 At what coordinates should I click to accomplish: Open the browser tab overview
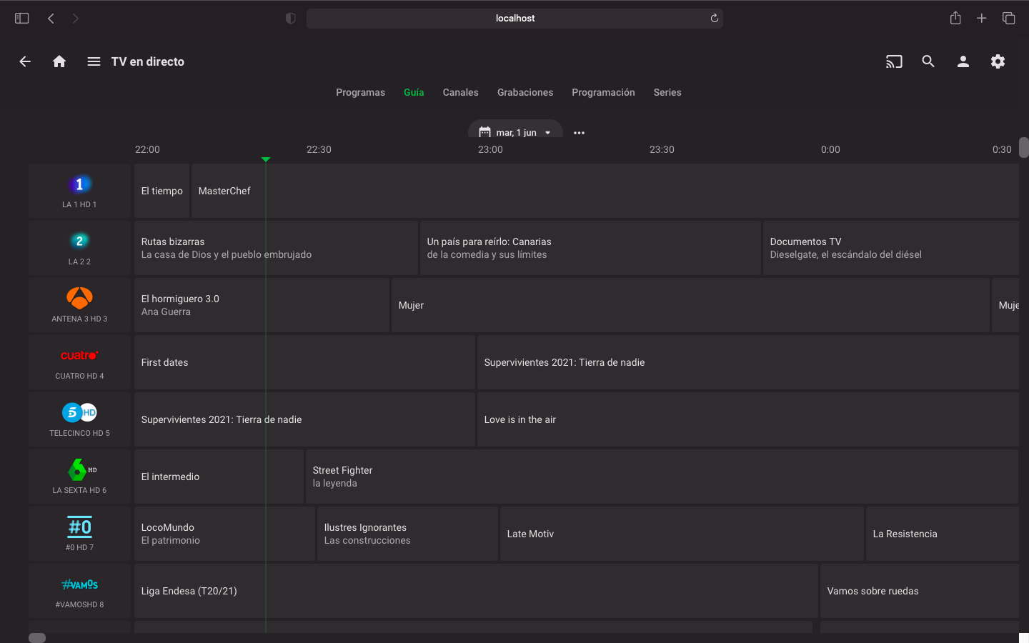1008,19
